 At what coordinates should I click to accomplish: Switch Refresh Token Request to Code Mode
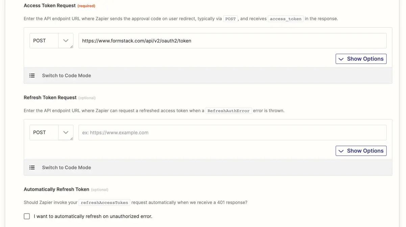tap(66, 168)
